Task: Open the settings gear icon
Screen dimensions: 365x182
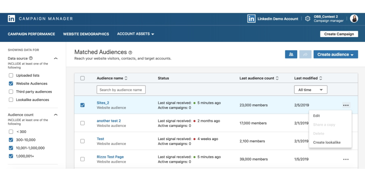Action: (308, 19)
